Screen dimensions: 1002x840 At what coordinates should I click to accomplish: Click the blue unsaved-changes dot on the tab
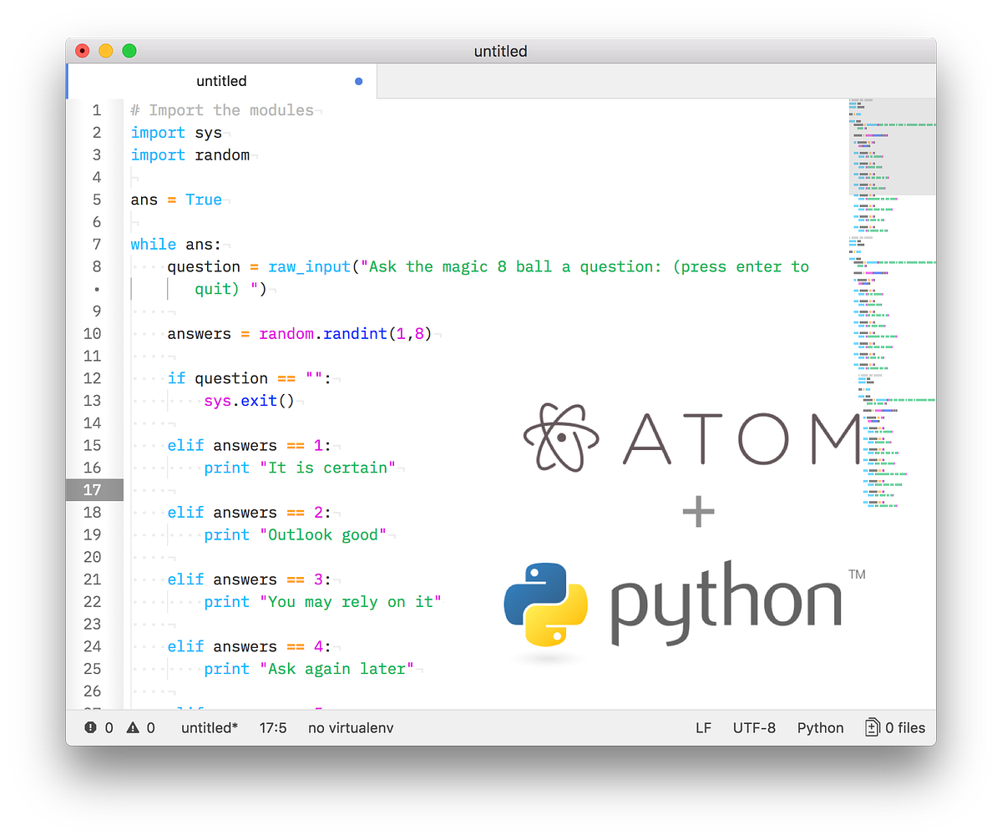[x=358, y=81]
